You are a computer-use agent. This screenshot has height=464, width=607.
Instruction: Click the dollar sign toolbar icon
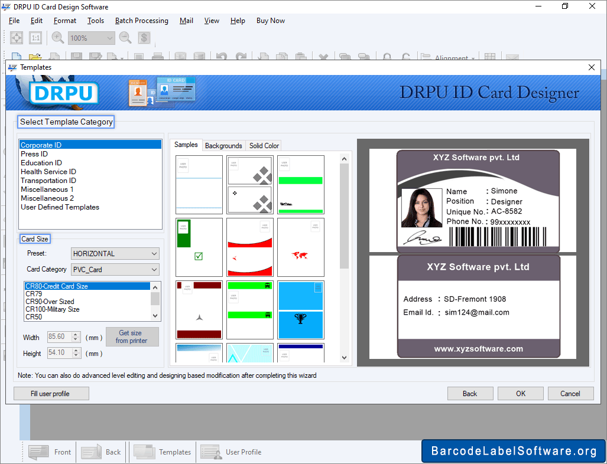pyautogui.click(x=144, y=38)
